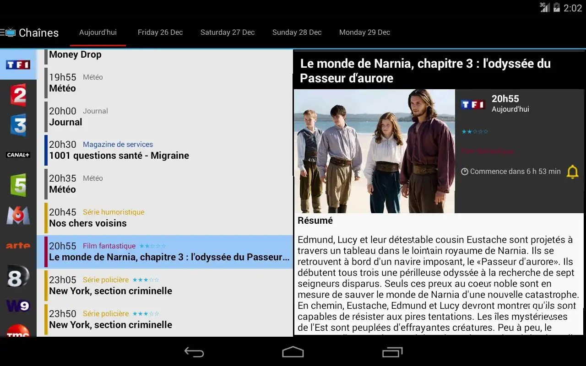Image resolution: width=586 pixels, height=366 pixels.
Task: Open the Sunday 28 Dec tab
Action: [x=297, y=32]
